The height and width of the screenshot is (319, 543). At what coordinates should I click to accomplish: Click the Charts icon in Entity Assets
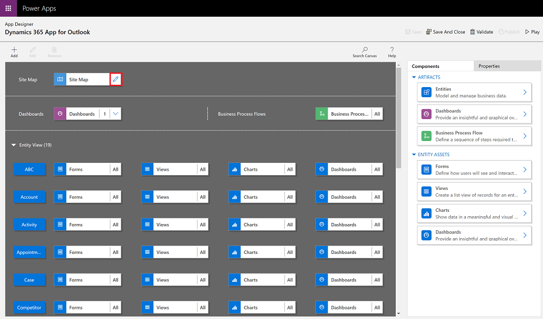426,213
